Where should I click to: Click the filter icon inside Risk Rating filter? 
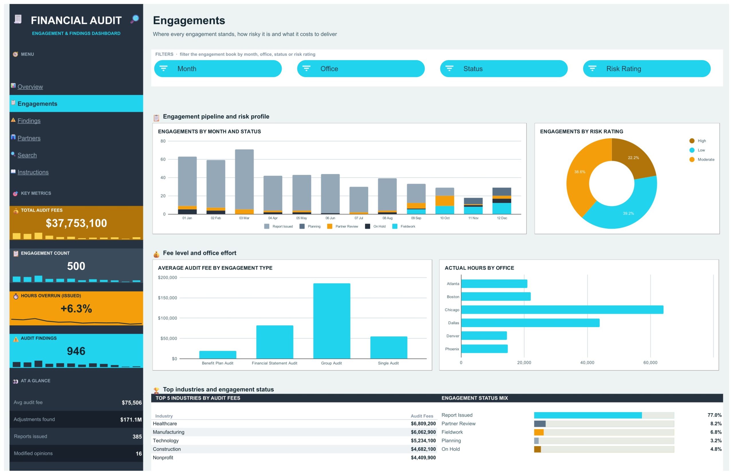pyautogui.click(x=592, y=68)
